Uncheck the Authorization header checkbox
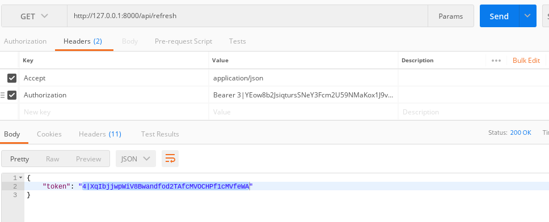 click(x=12, y=95)
